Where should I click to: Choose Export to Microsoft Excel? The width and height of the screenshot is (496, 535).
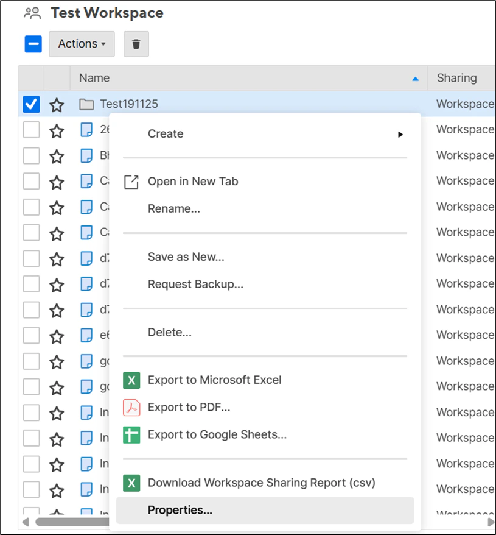[x=265, y=380]
